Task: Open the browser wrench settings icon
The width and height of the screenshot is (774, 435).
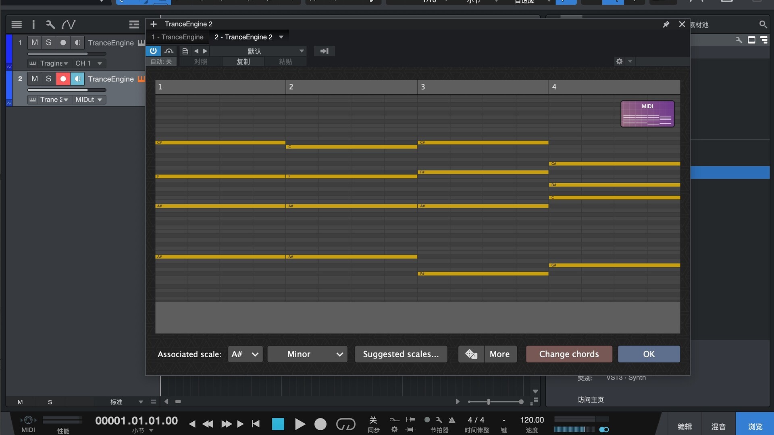Action: click(739, 40)
